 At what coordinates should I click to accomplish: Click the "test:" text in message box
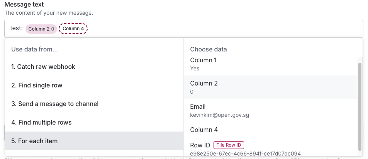point(17,29)
